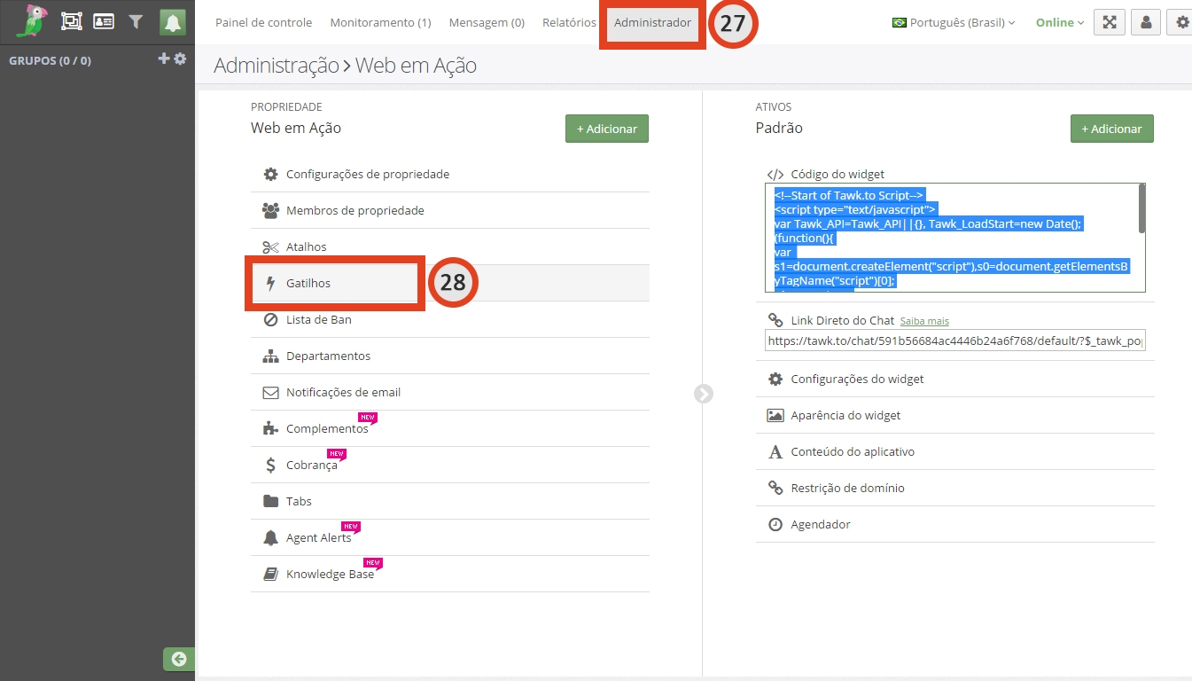Open Português (Brasil) language dropdown
1192x681 pixels.
(x=954, y=22)
